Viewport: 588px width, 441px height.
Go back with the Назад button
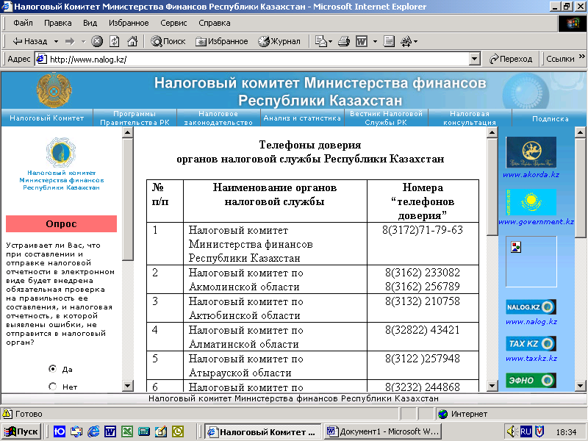pyautogui.click(x=30, y=41)
